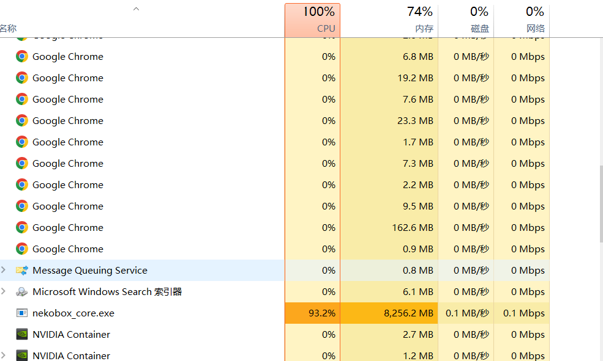This screenshot has width=603, height=361.
Task: Click the Chrome icon in the 9.5 MB row
Action: coord(22,206)
